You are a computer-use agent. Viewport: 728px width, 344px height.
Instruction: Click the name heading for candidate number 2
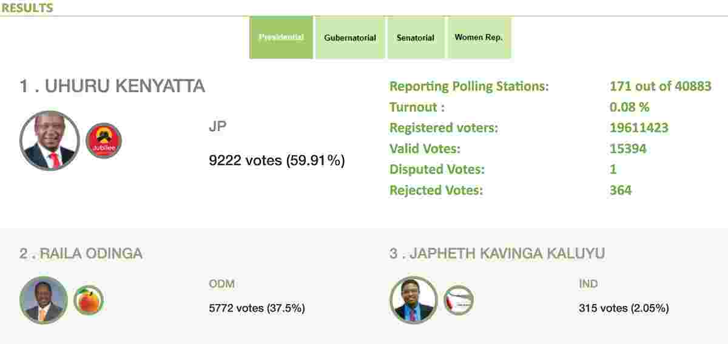tap(81, 254)
